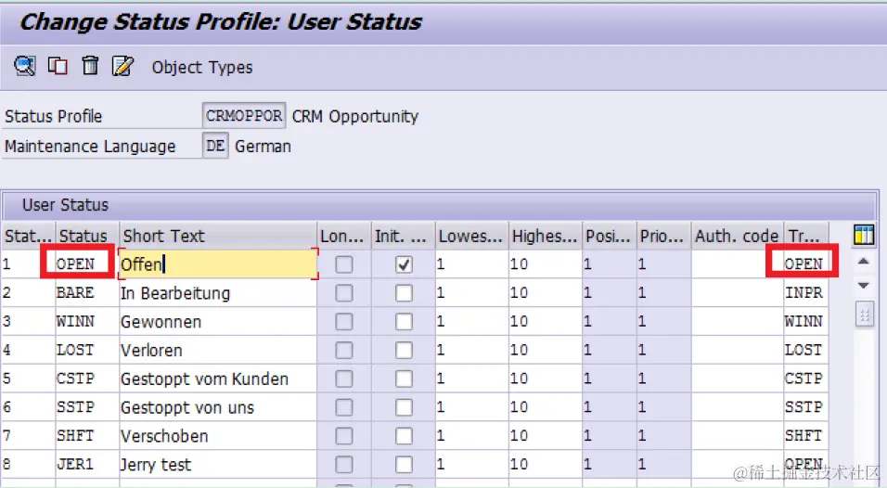Click short text Verschoben
Image resolution: width=887 pixels, height=488 pixels.
pos(164,436)
